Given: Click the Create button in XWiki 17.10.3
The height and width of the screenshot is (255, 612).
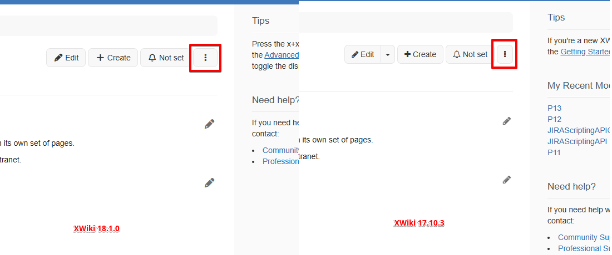Looking at the screenshot, I should coord(420,54).
